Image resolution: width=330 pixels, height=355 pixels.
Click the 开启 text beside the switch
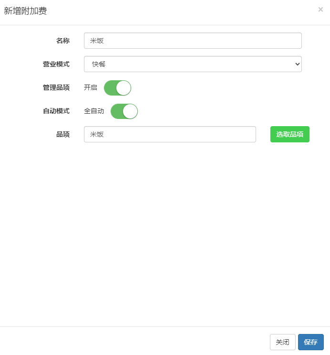point(91,87)
